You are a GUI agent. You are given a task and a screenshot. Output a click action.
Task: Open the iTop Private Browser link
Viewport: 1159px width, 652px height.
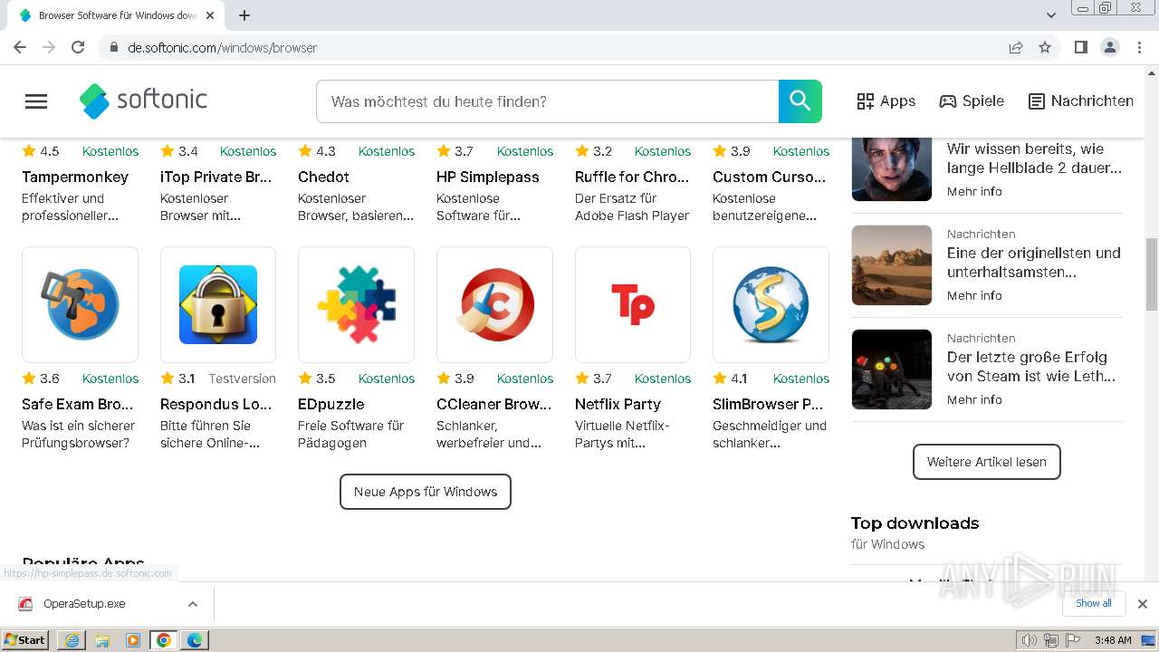click(216, 177)
